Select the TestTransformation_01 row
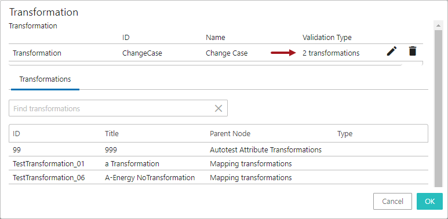This screenshot has height=219, width=448. point(218,163)
